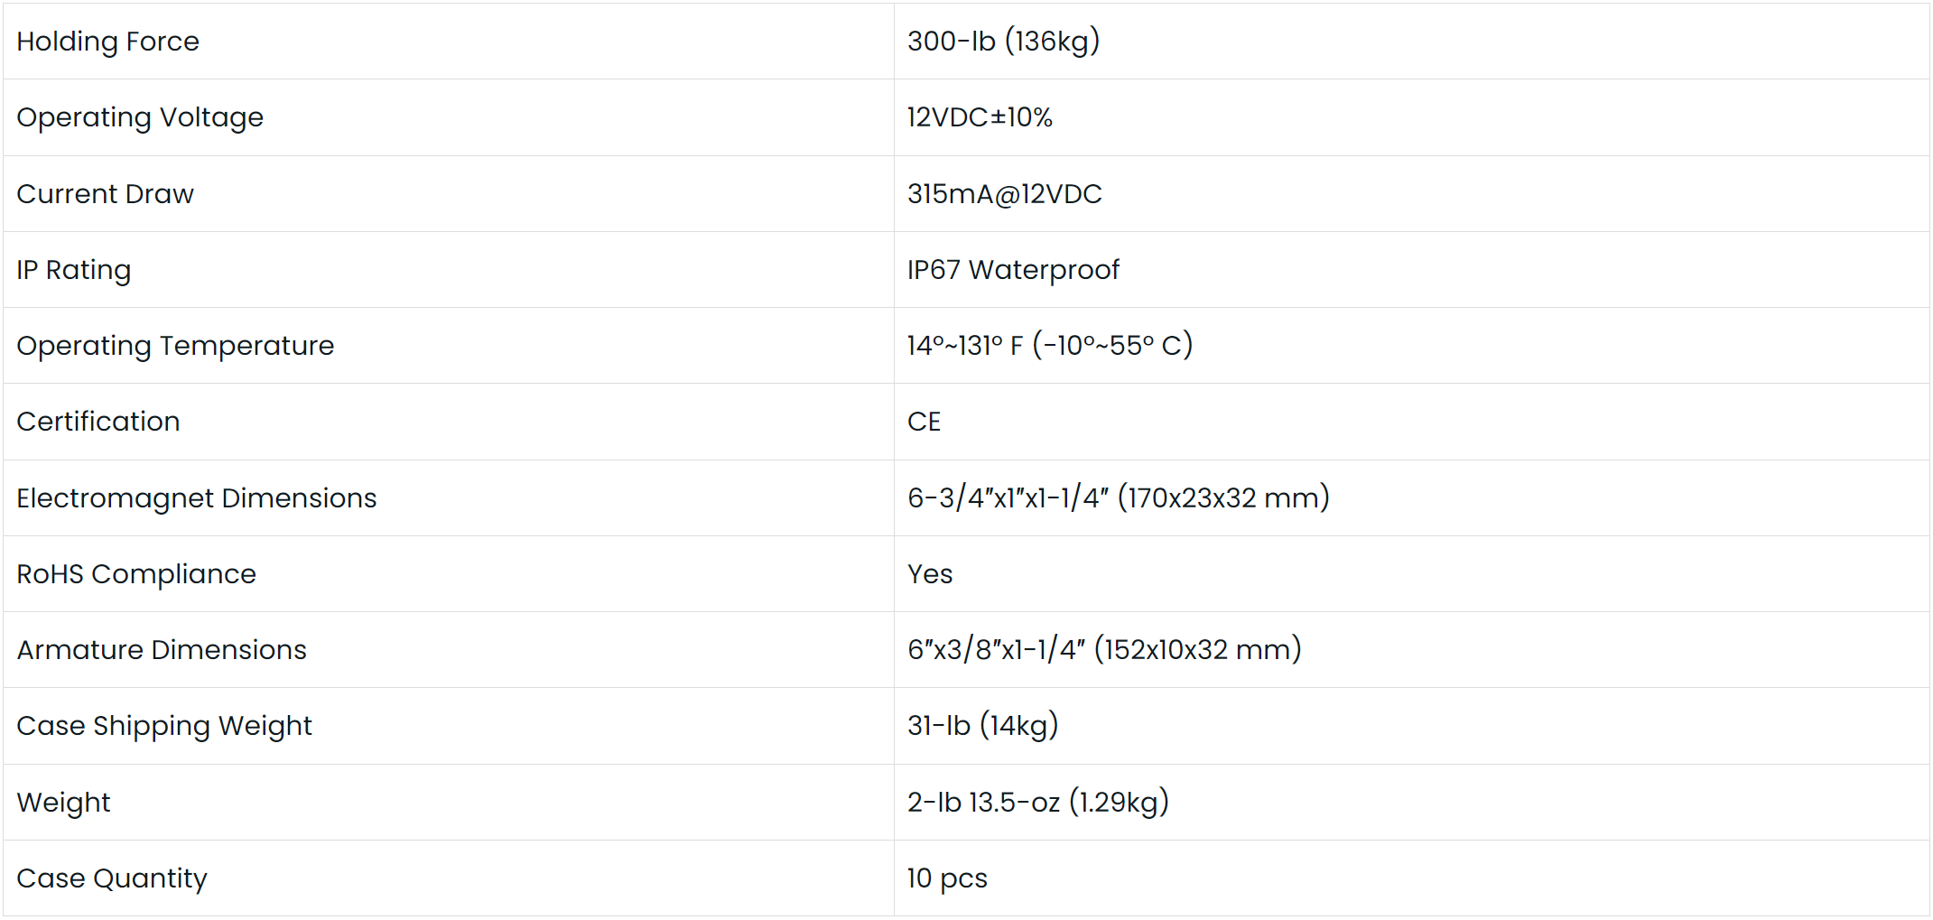Click the Case Shipping Weight label
Viewport: 1933px width, 920px height.
(164, 726)
